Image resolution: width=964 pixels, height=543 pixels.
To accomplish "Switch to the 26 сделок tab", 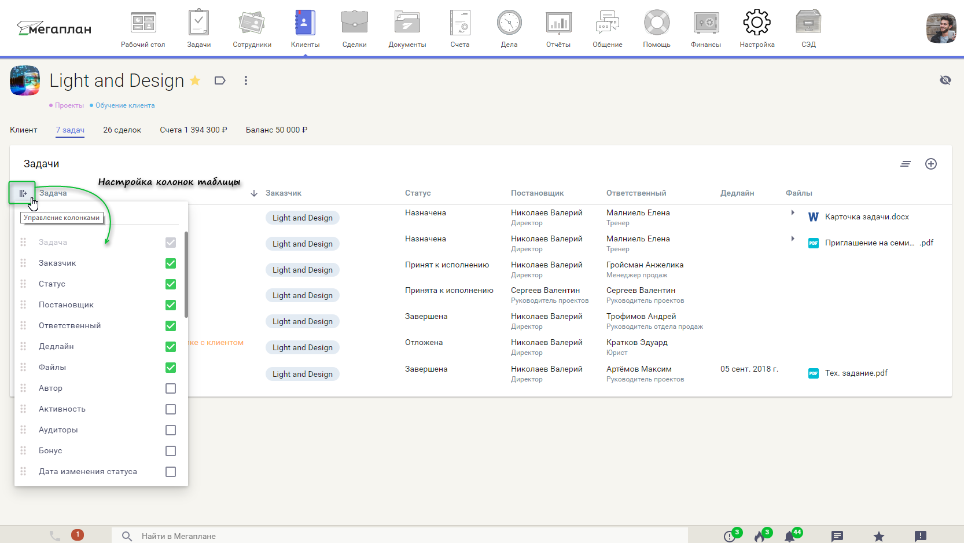I will [122, 130].
